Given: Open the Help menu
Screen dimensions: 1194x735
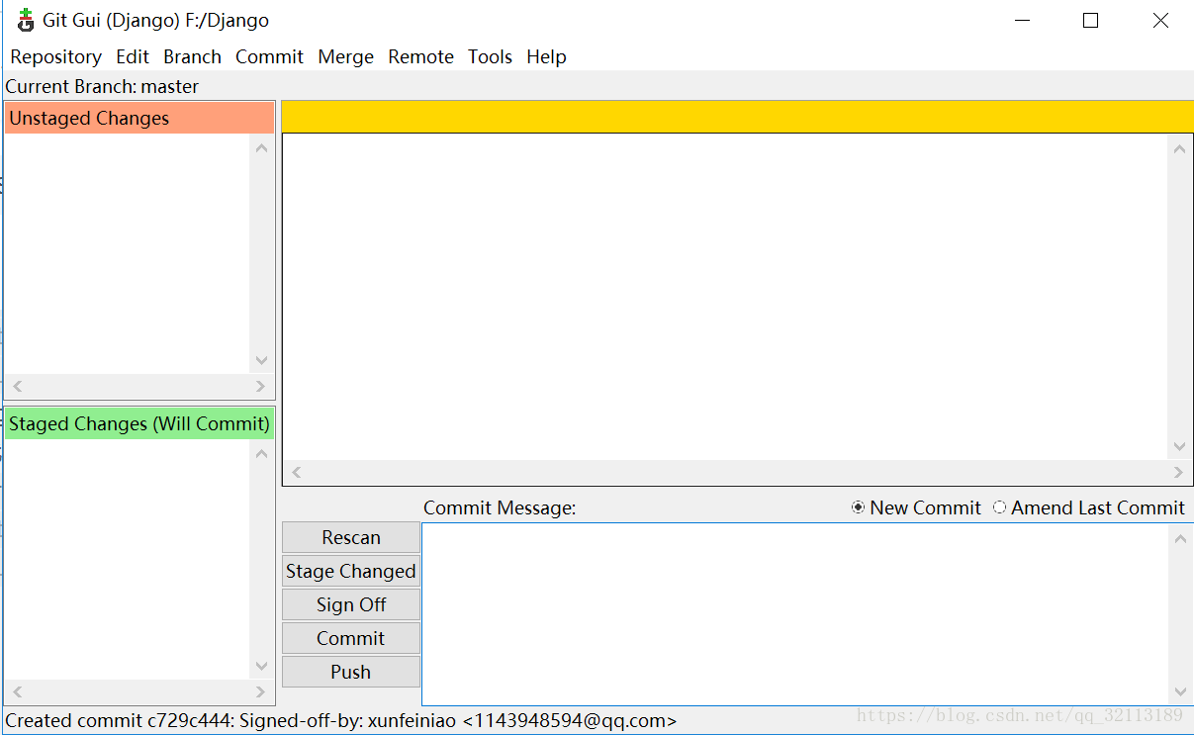Looking at the screenshot, I should [x=546, y=56].
